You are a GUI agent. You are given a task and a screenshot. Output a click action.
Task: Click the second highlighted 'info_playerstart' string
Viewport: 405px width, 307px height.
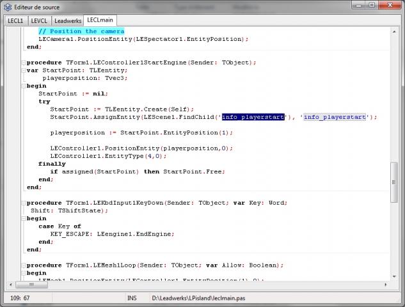335,117
